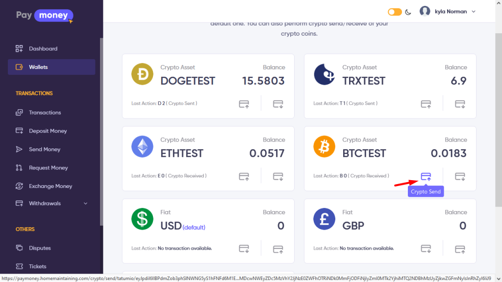The width and height of the screenshot is (502, 282).
Task: Go to Exchange Money page
Action: (50, 187)
